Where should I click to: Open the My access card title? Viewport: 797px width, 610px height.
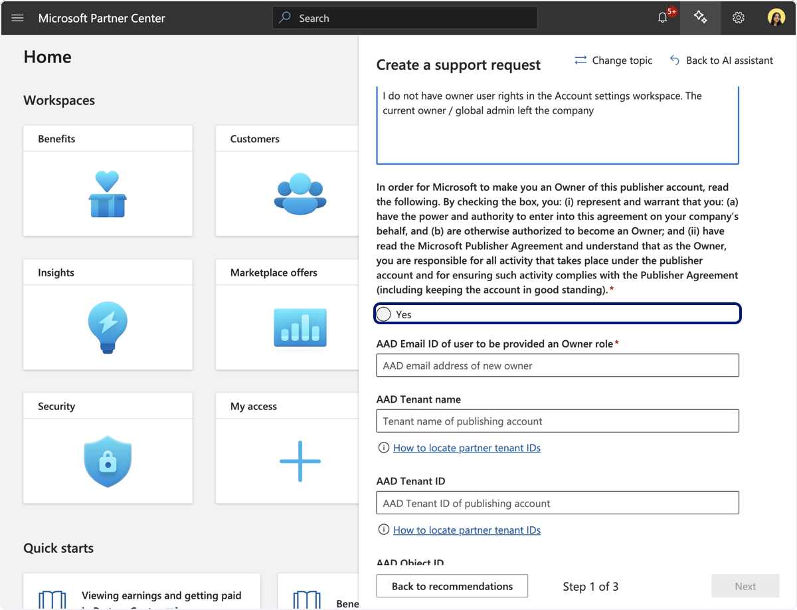[254, 406]
